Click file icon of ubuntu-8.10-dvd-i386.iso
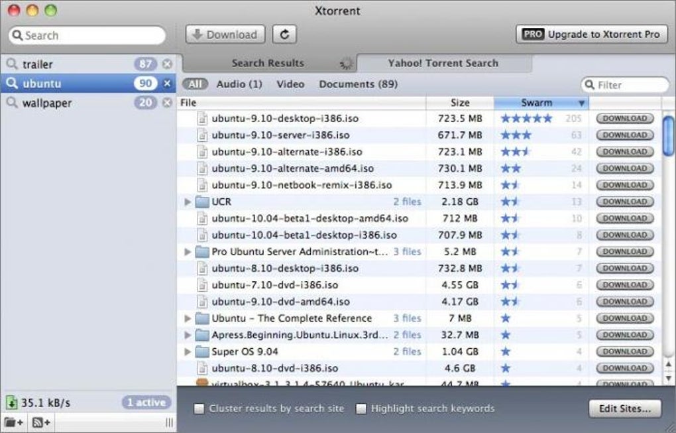Image resolution: width=676 pixels, height=433 pixels. 202,368
